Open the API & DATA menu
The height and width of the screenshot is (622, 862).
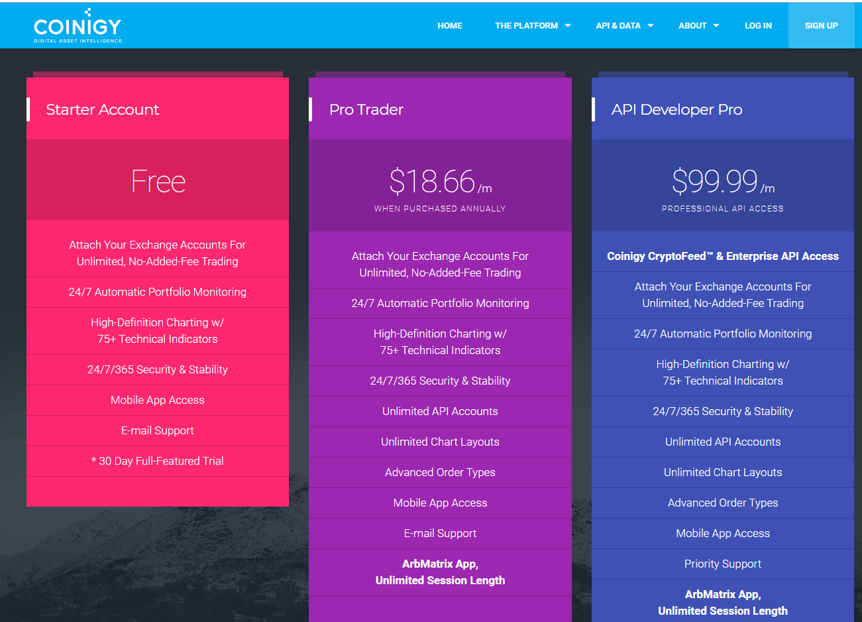coord(618,26)
